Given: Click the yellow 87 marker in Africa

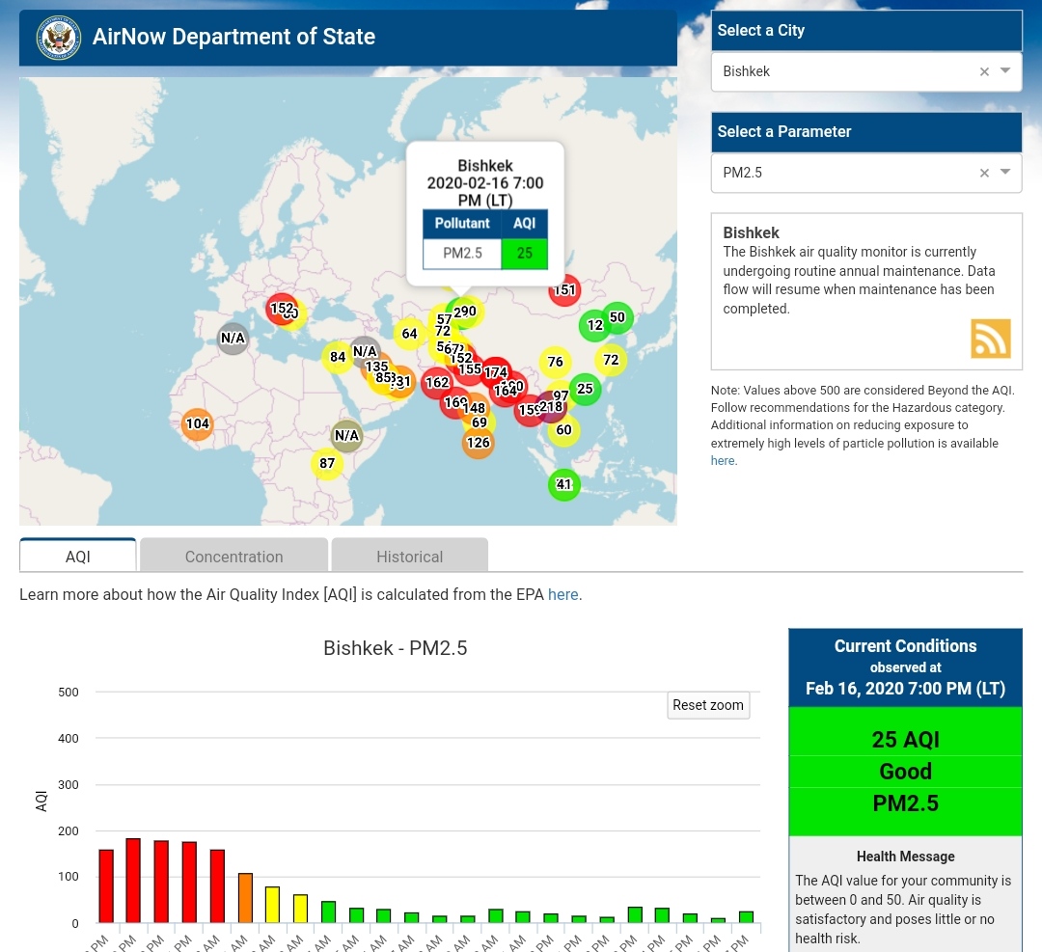Looking at the screenshot, I should point(327,464).
